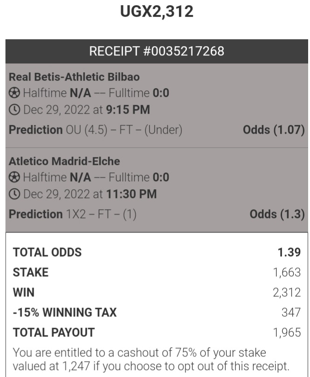Click the clock icon beside Dec 29 9:15 PM
The width and height of the screenshot is (310, 377).
pos(14,110)
